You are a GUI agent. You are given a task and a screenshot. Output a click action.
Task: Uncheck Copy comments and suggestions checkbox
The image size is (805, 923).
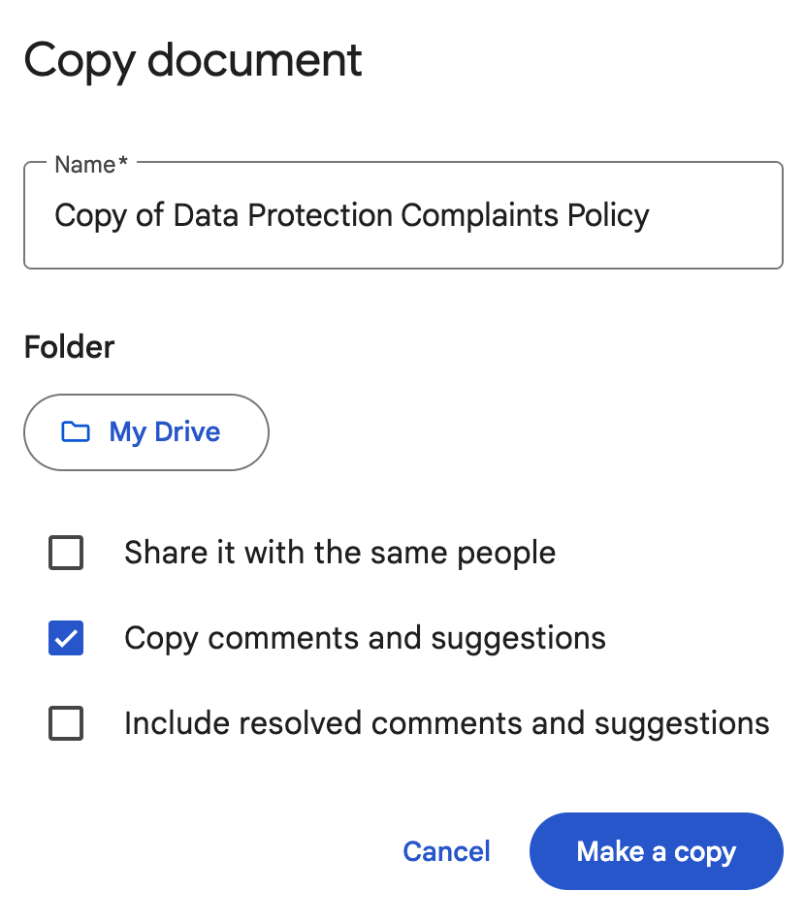pyautogui.click(x=66, y=638)
